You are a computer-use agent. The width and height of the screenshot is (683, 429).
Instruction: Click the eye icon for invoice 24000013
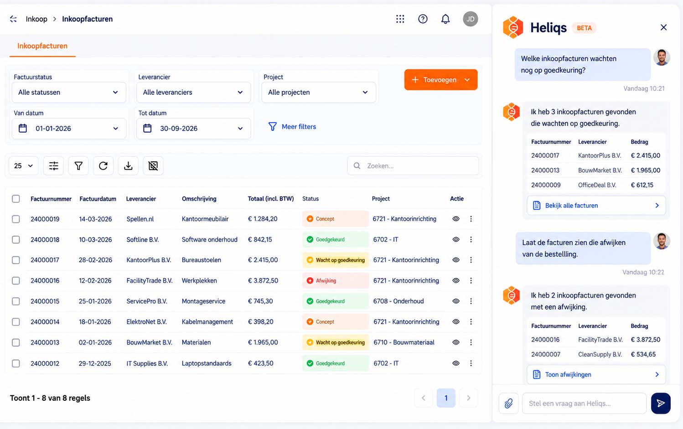pos(455,342)
